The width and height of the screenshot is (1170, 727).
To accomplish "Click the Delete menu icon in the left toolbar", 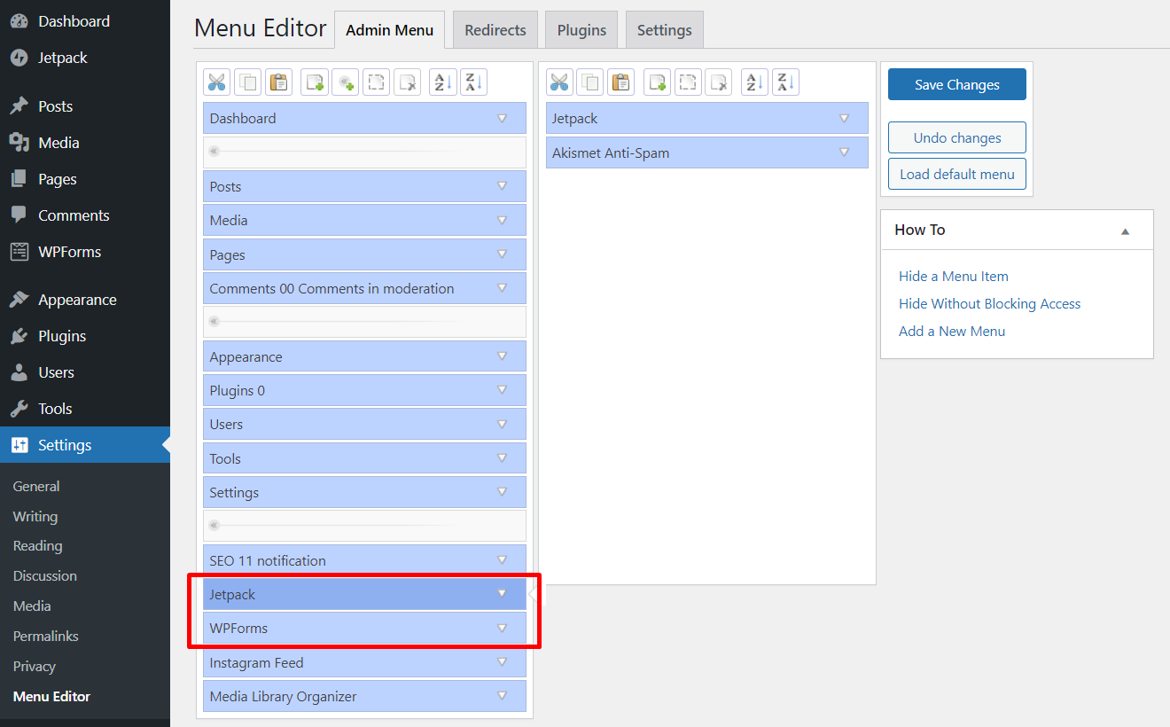I will click(408, 82).
